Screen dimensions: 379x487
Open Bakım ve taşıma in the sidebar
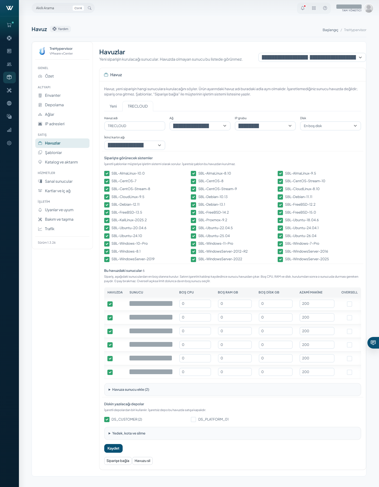click(62, 219)
